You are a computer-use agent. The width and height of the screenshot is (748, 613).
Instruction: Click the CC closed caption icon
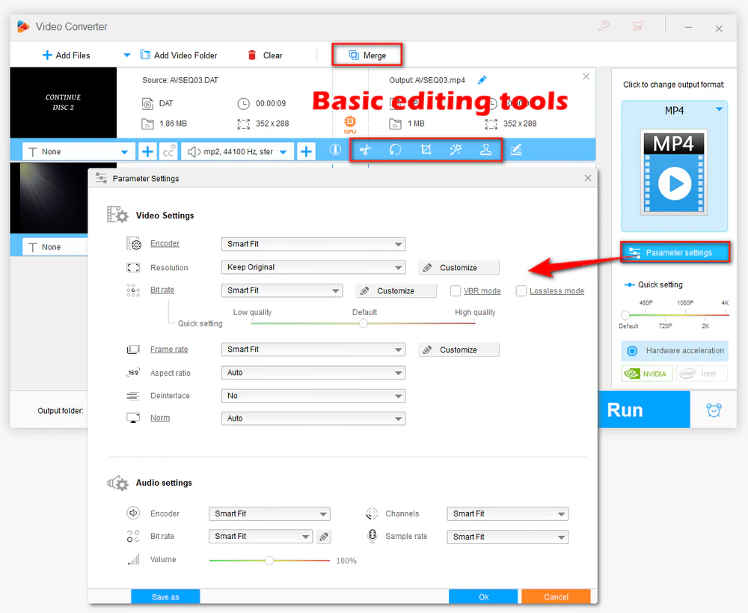168,151
